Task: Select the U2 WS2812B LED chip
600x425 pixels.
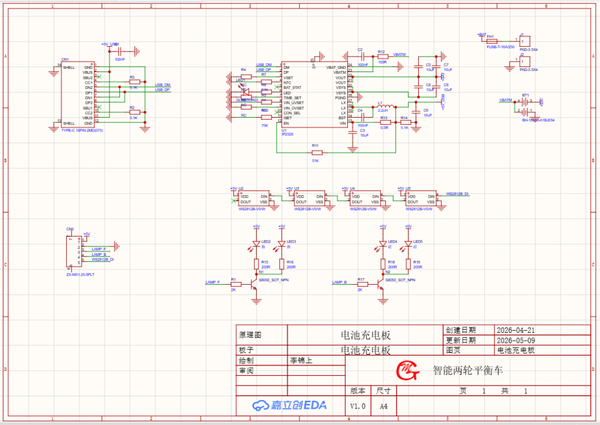Action: [x=253, y=199]
